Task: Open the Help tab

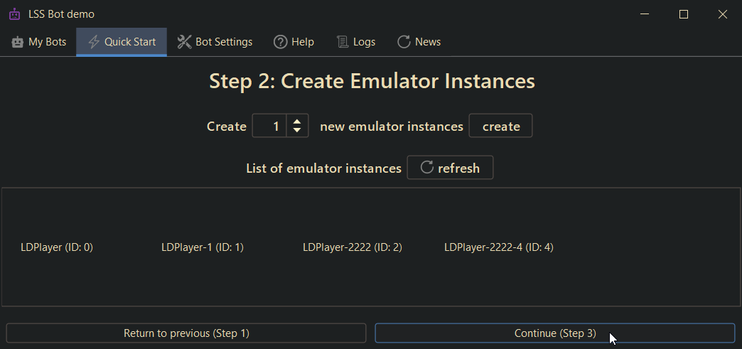Action: coord(294,42)
